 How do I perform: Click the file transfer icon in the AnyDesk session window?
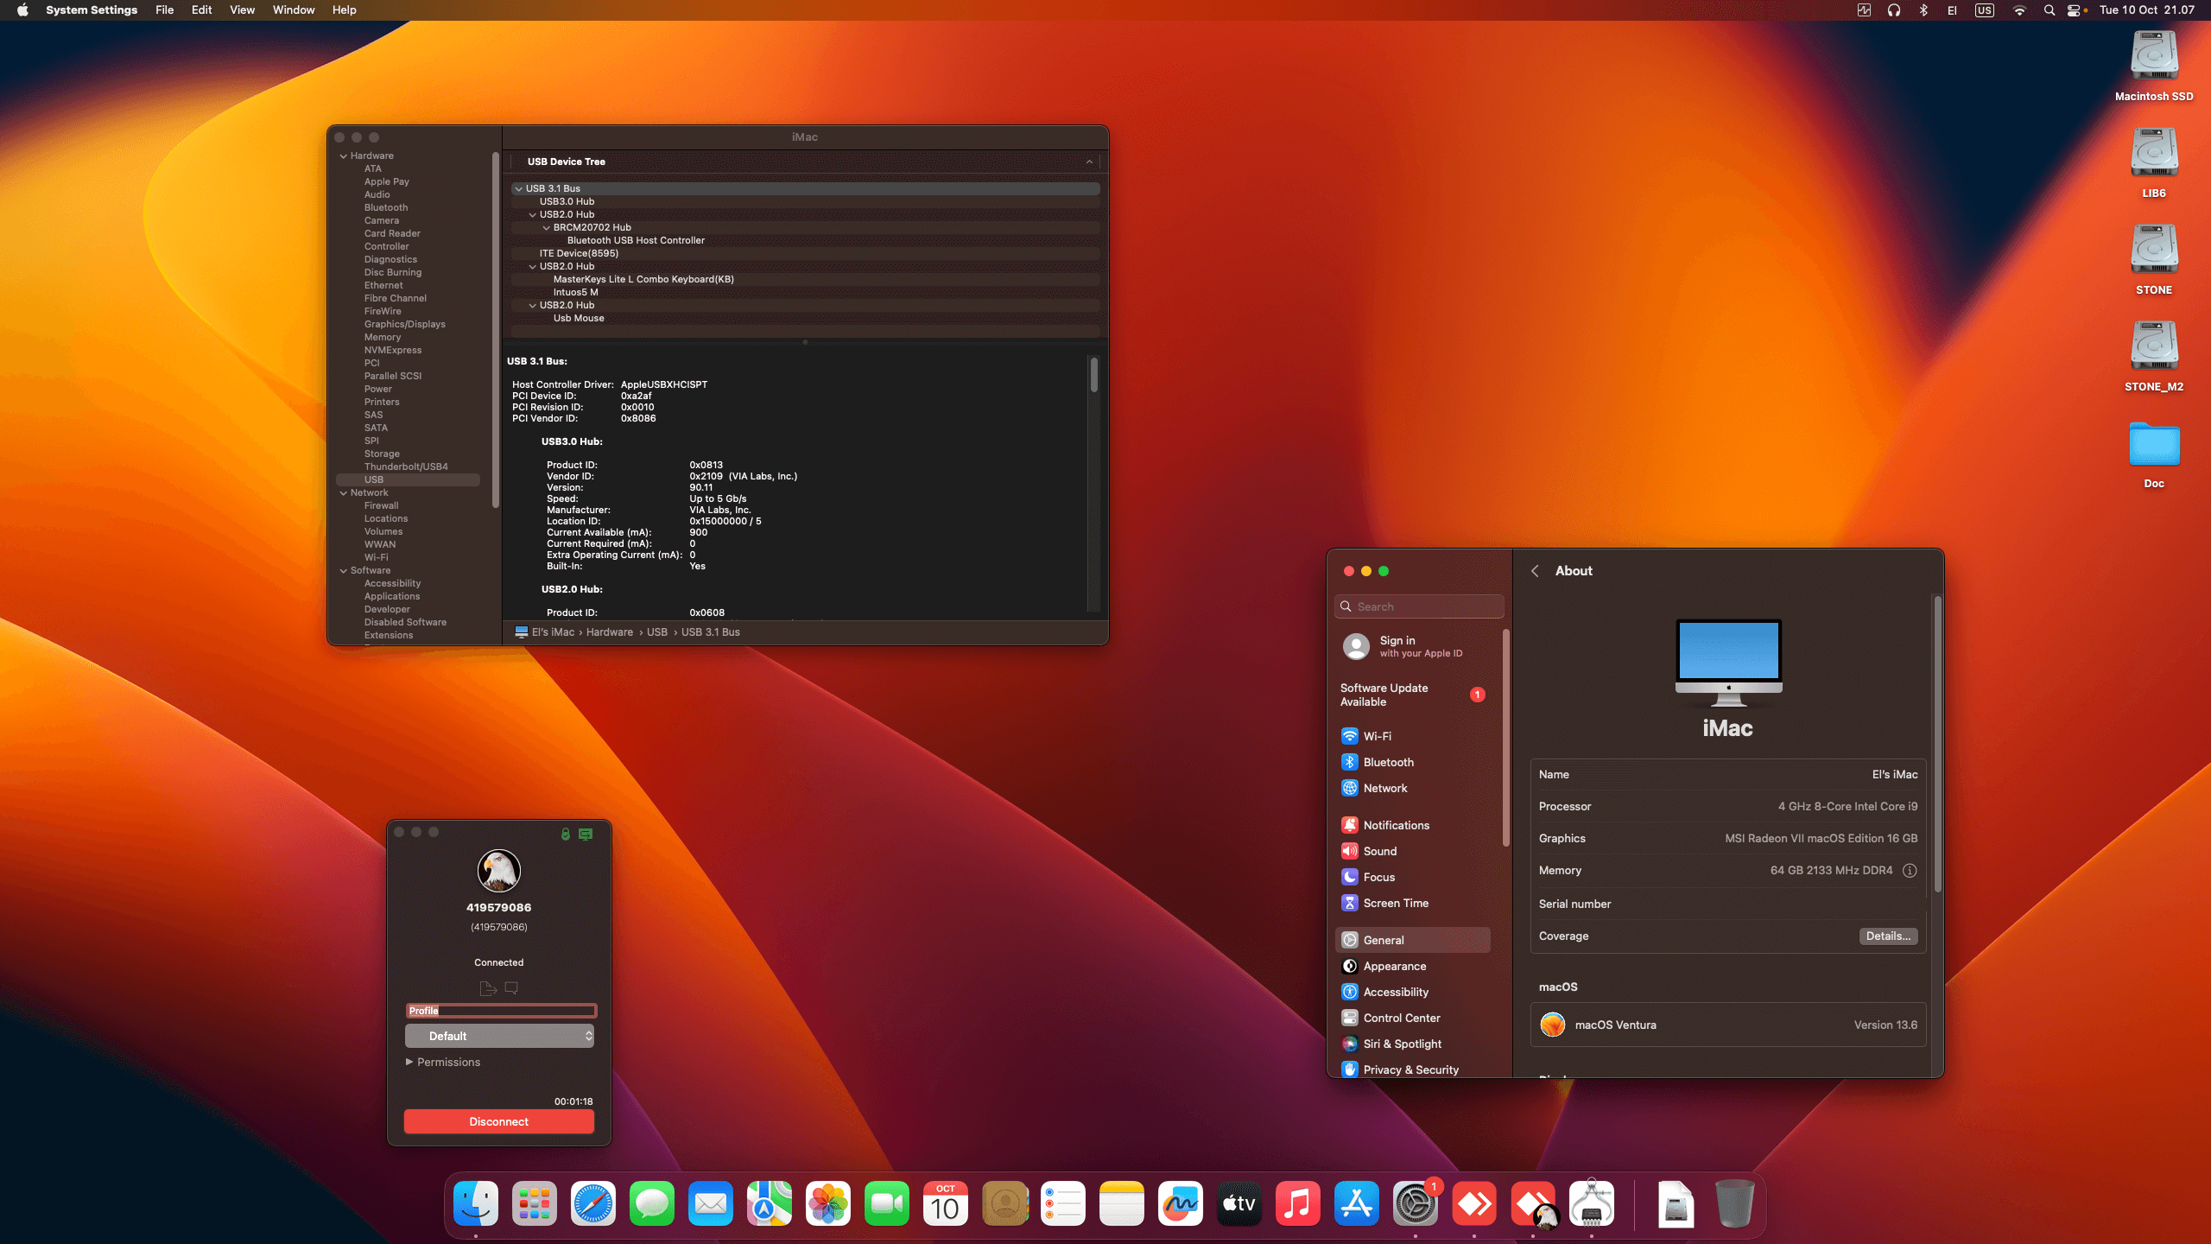[487, 987]
